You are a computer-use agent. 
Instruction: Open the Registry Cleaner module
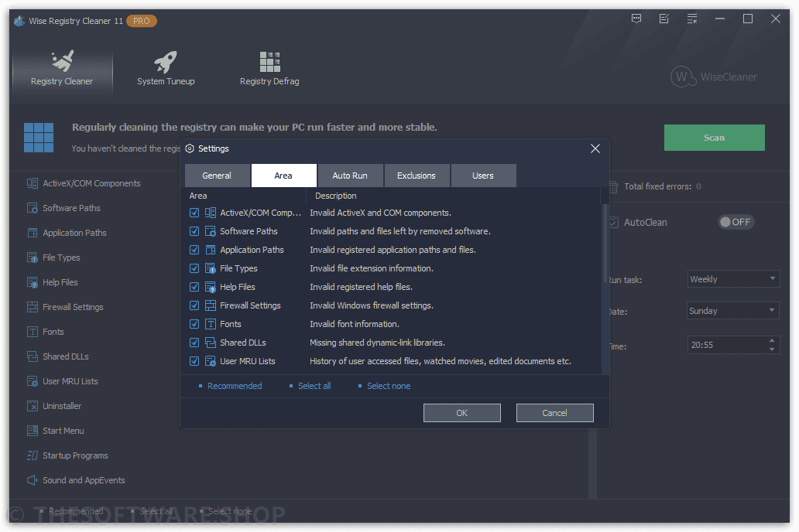62,70
